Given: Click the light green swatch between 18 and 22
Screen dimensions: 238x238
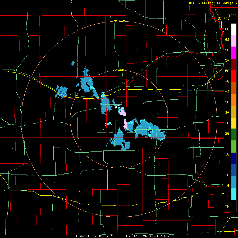Looking at the screenshot, I should [x=234, y=147].
